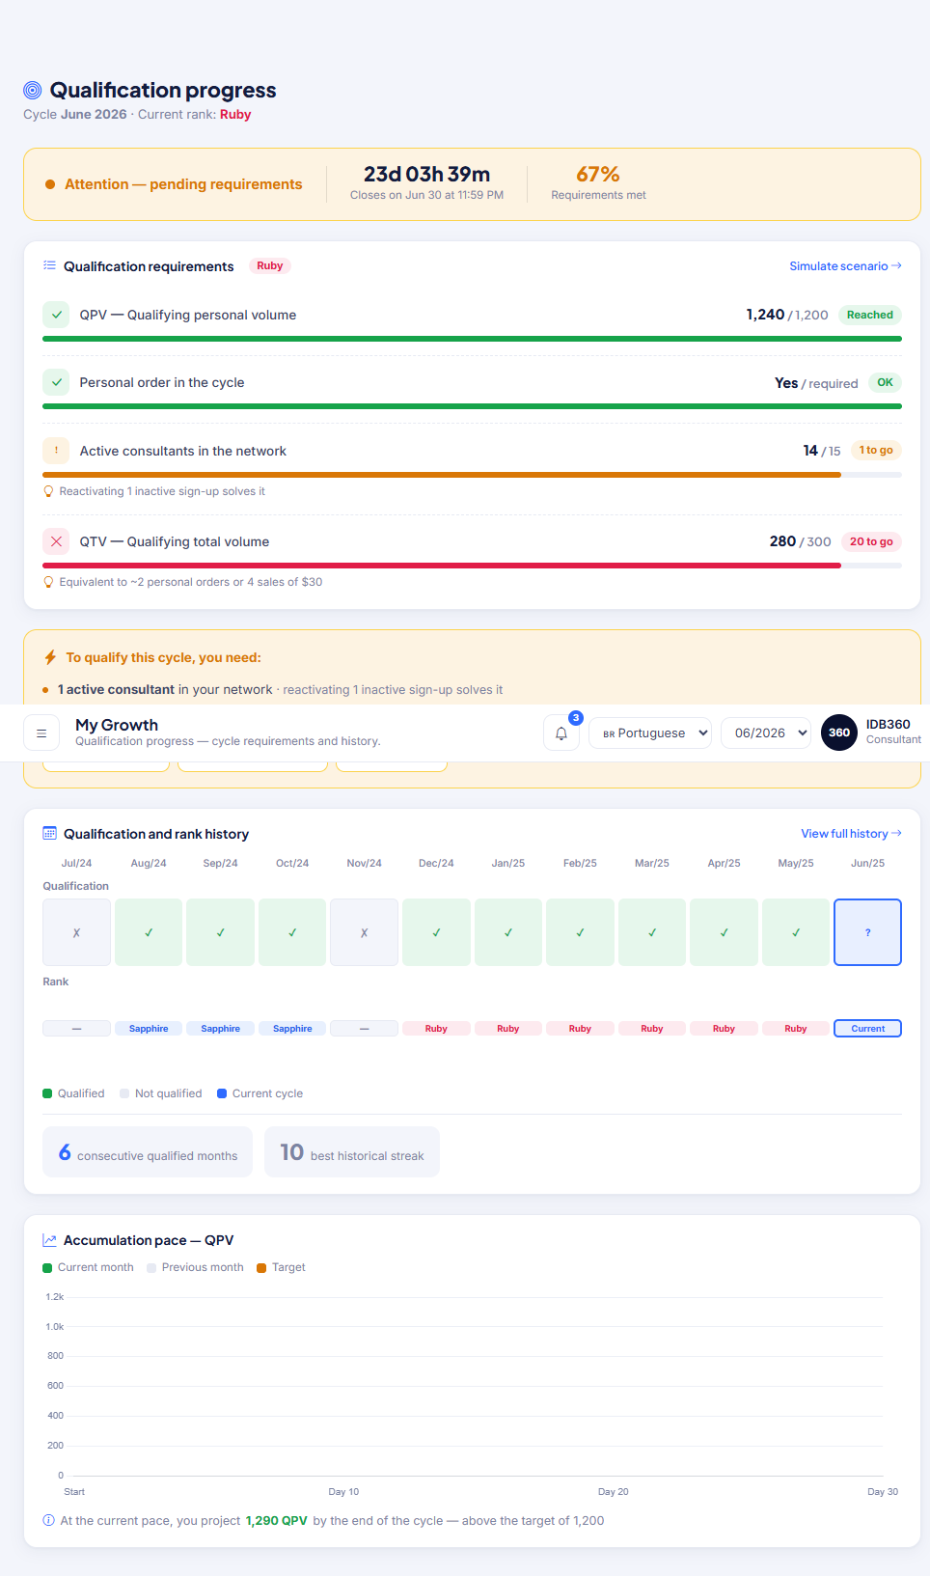Click the green check icon for QPV
Screen dimensions: 930x1576
click(56, 315)
